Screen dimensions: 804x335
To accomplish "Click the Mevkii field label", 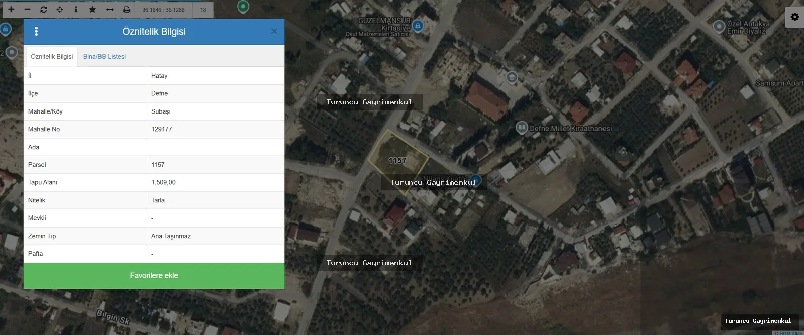I will tap(37, 218).
